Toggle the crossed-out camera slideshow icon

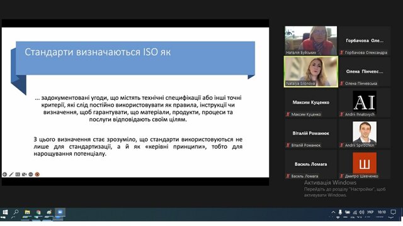[24, 175]
